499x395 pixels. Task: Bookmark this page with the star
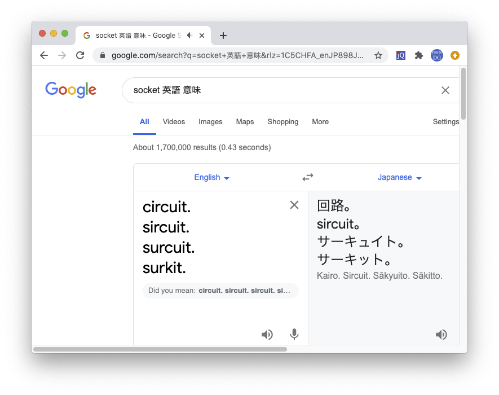(378, 55)
